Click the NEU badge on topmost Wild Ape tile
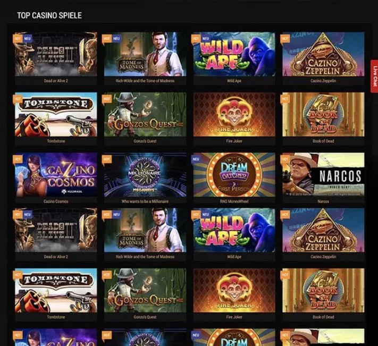Viewport: 378px width, 346px height. click(x=205, y=39)
